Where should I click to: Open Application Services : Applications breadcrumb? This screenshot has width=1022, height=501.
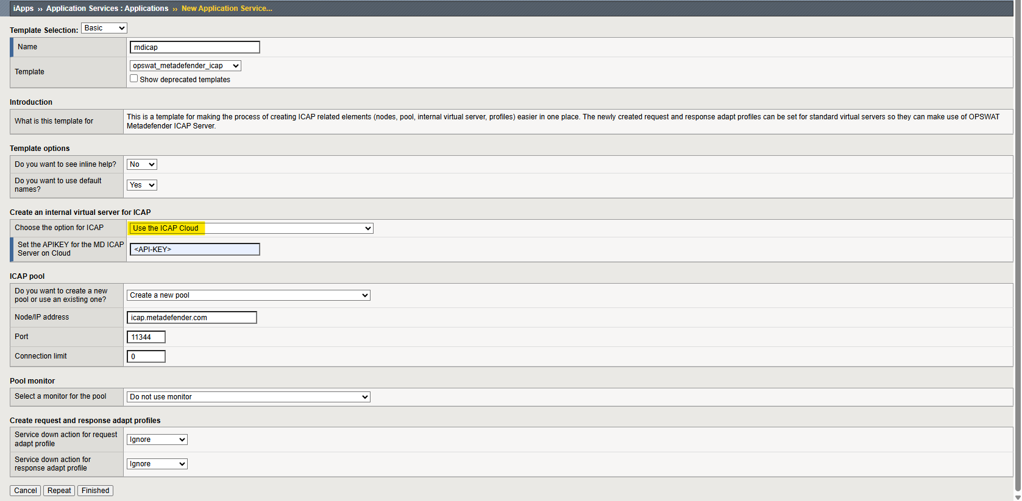coord(107,9)
